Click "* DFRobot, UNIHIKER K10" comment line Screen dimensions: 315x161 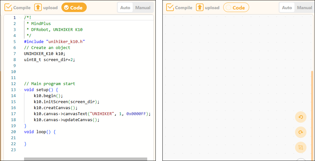click(x=54, y=29)
